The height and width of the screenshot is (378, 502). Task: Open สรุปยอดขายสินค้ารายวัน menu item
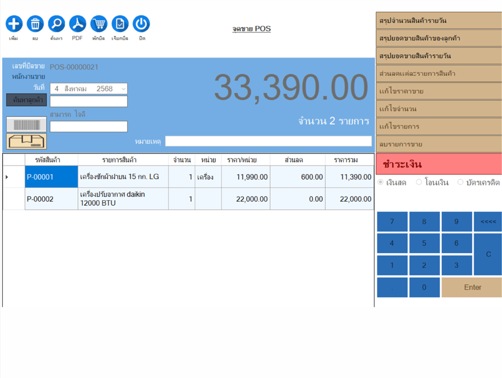pyautogui.click(x=438, y=56)
